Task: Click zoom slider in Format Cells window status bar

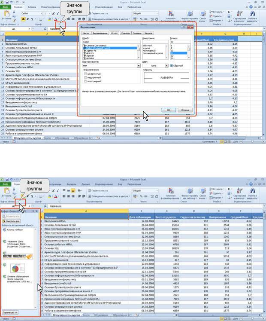Action: tap(253, 141)
